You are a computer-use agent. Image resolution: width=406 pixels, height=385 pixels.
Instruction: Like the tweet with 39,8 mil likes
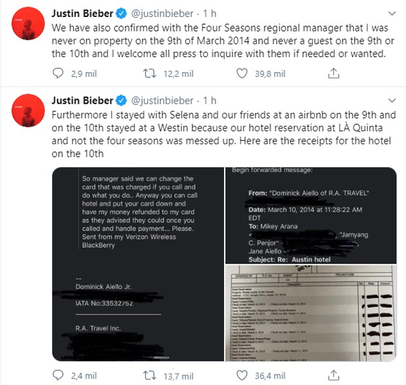[242, 73]
